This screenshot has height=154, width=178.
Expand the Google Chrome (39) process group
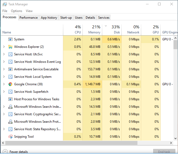click(x=4, y=84)
